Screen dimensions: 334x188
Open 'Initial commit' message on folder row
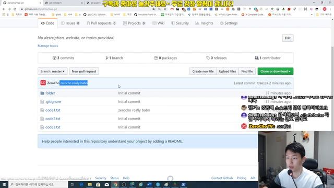(x=129, y=93)
